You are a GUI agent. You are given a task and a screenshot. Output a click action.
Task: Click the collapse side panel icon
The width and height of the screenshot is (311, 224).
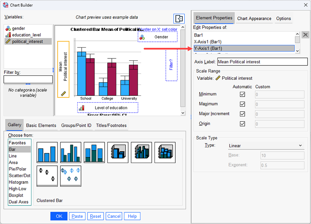click(x=179, y=19)
